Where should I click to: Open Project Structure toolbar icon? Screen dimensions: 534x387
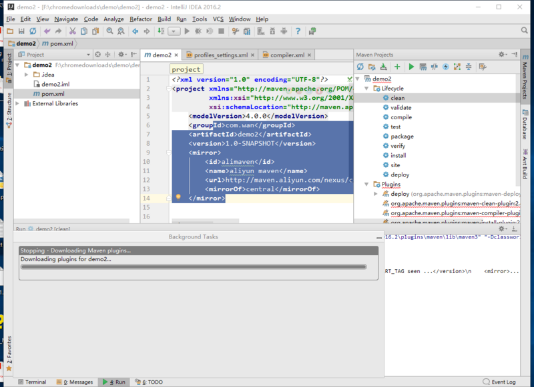pyautogui.click(x=246, y=31)
